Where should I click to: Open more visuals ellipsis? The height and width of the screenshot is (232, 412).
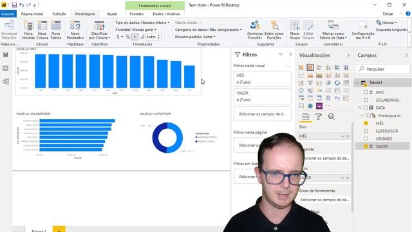pyautogui.click(x=328, y=106)
